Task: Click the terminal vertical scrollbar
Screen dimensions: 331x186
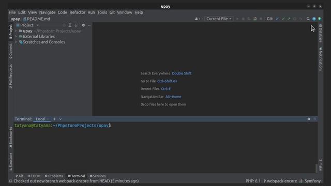Action: click(316, 168)
